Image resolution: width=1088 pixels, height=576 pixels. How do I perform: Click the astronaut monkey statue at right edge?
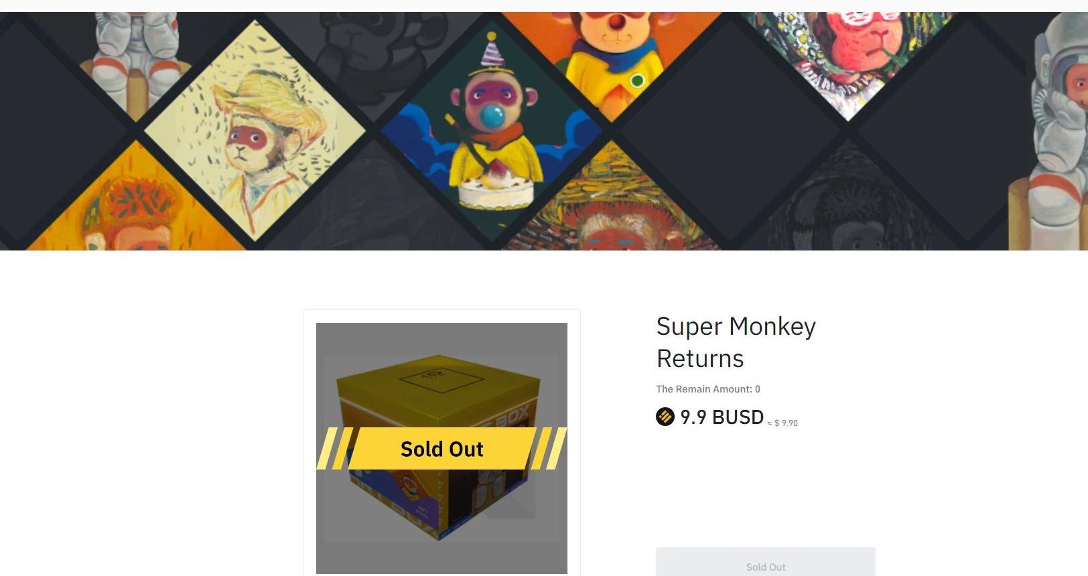click(x=1055, y=134)
